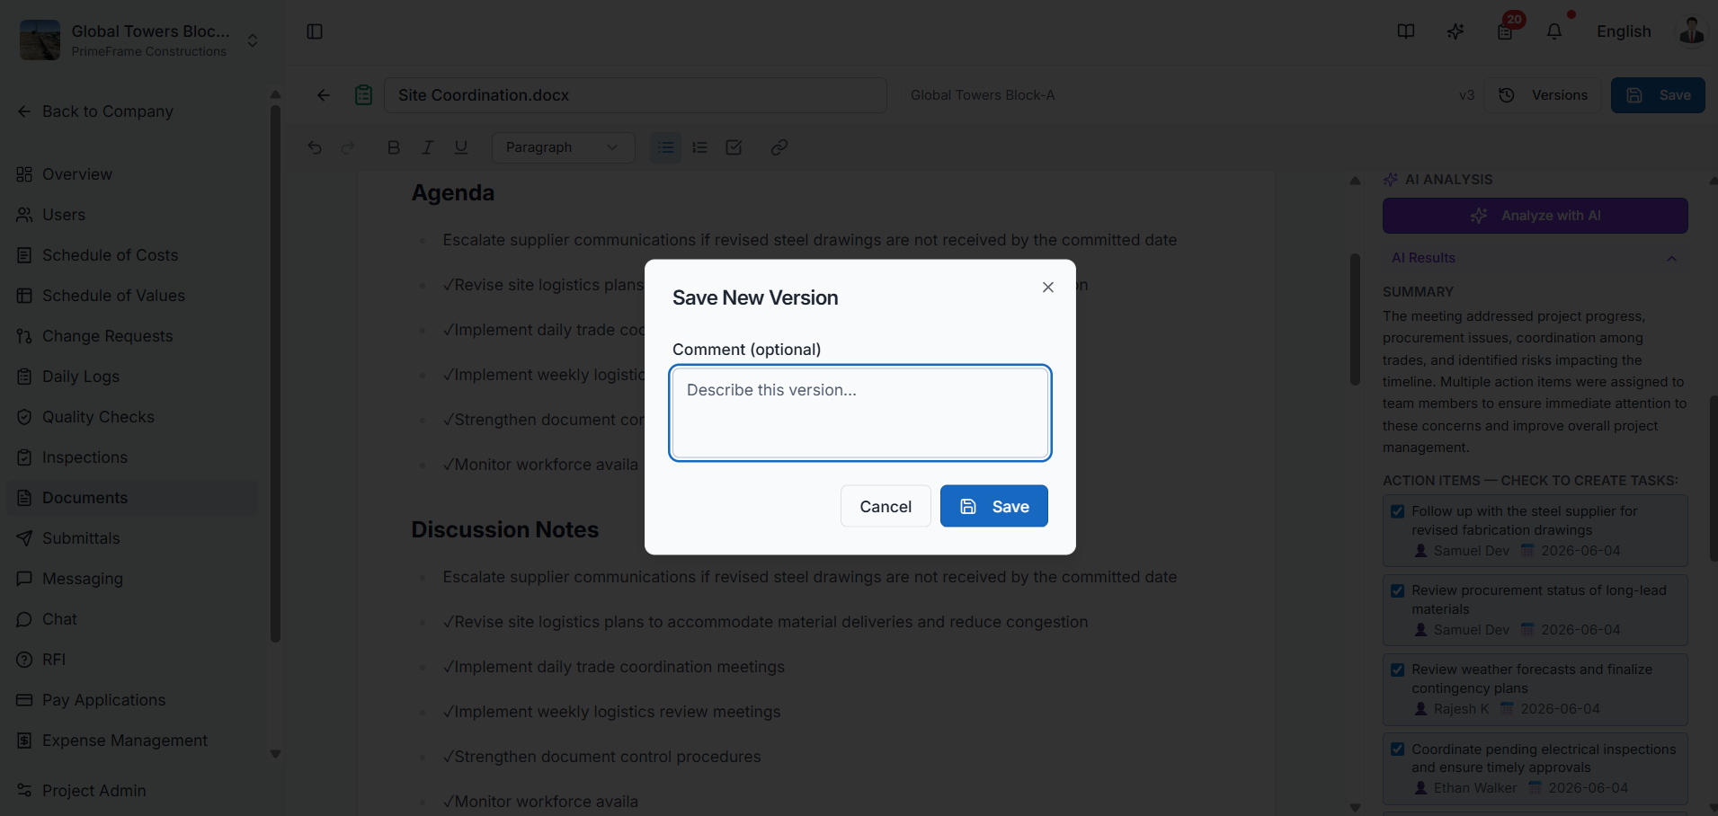1718x816 pixels.
Task: Open the English language selector
Action: click(1623, 31)
